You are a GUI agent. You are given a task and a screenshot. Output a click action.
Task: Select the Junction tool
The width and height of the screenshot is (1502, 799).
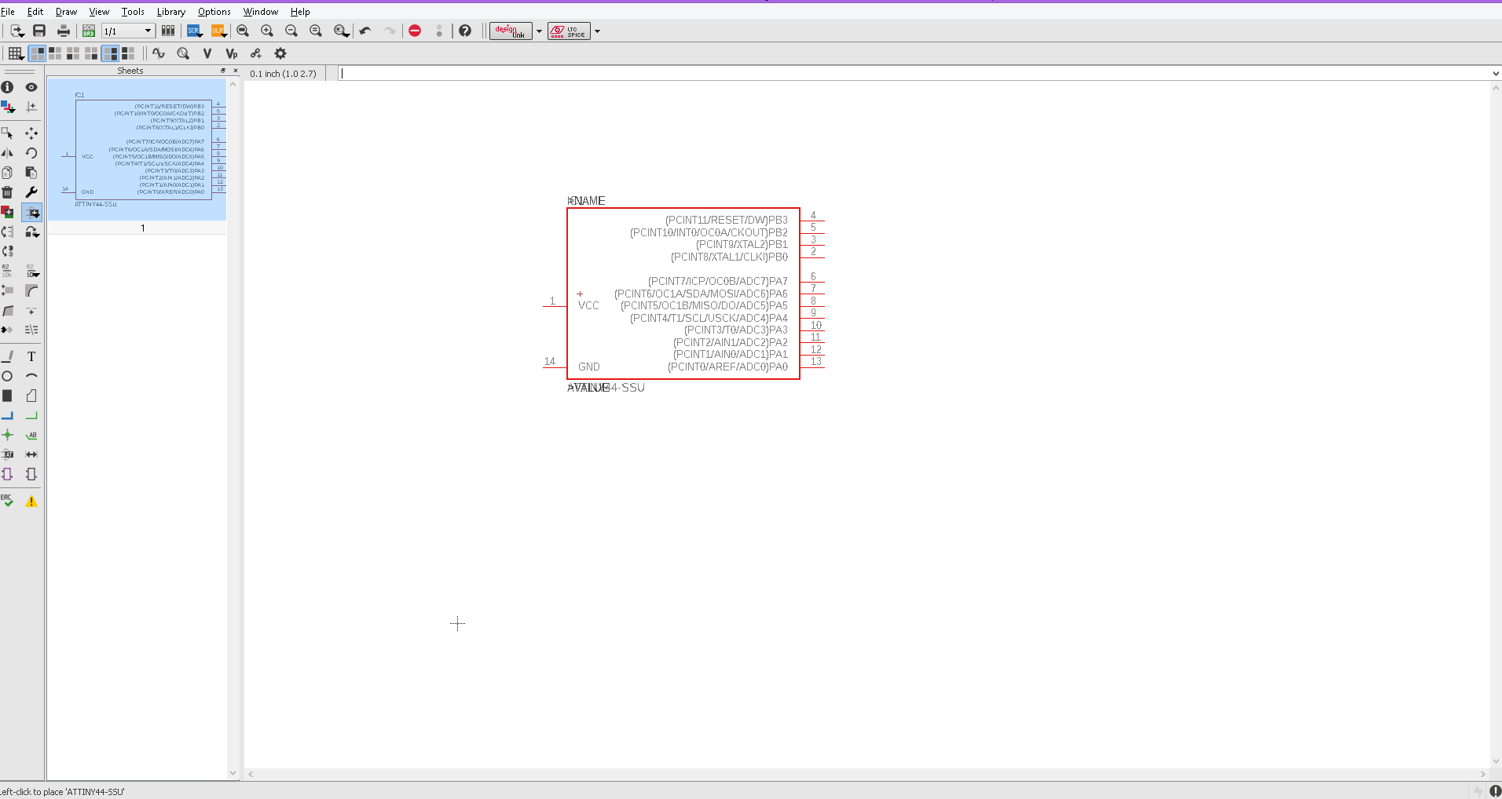(8, 435)
